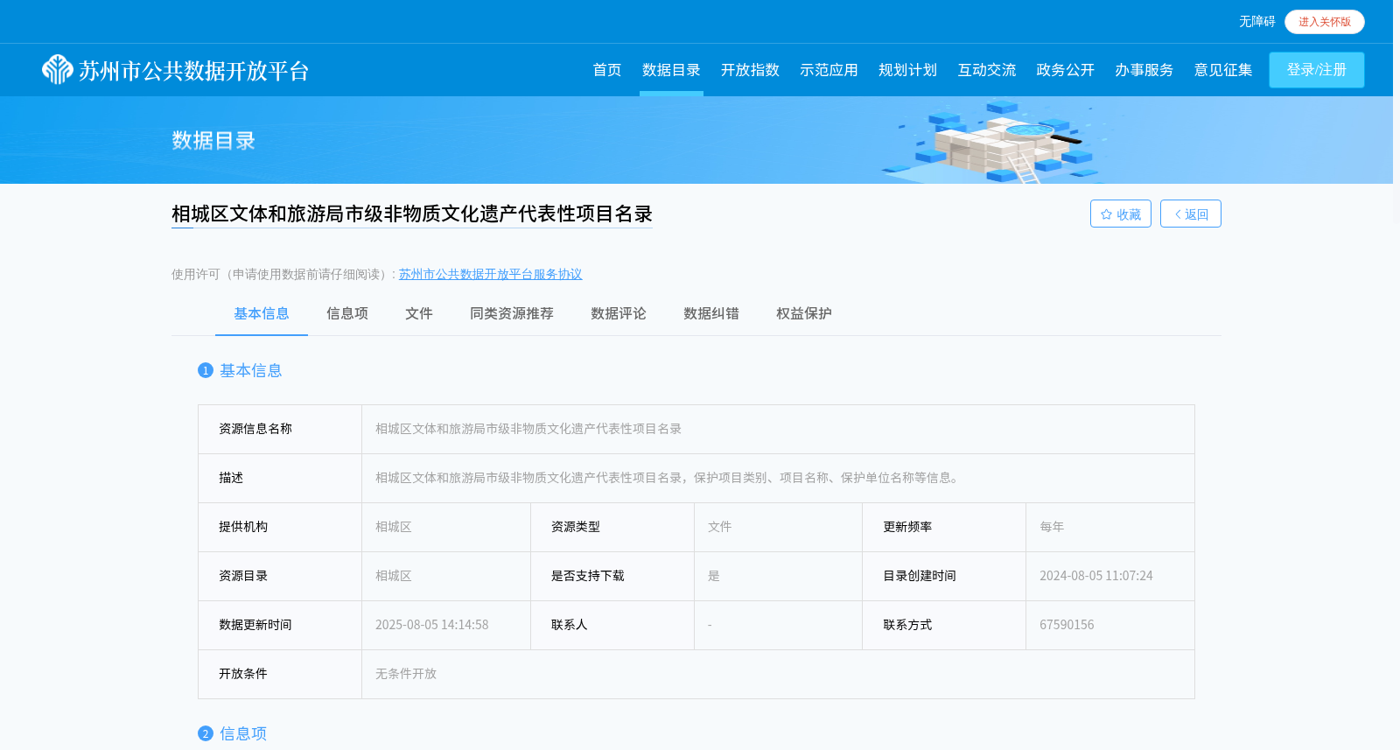Click 无障碍 accessibility link
This screenshot has height=750, width=1400.
tap(1256, 22)
